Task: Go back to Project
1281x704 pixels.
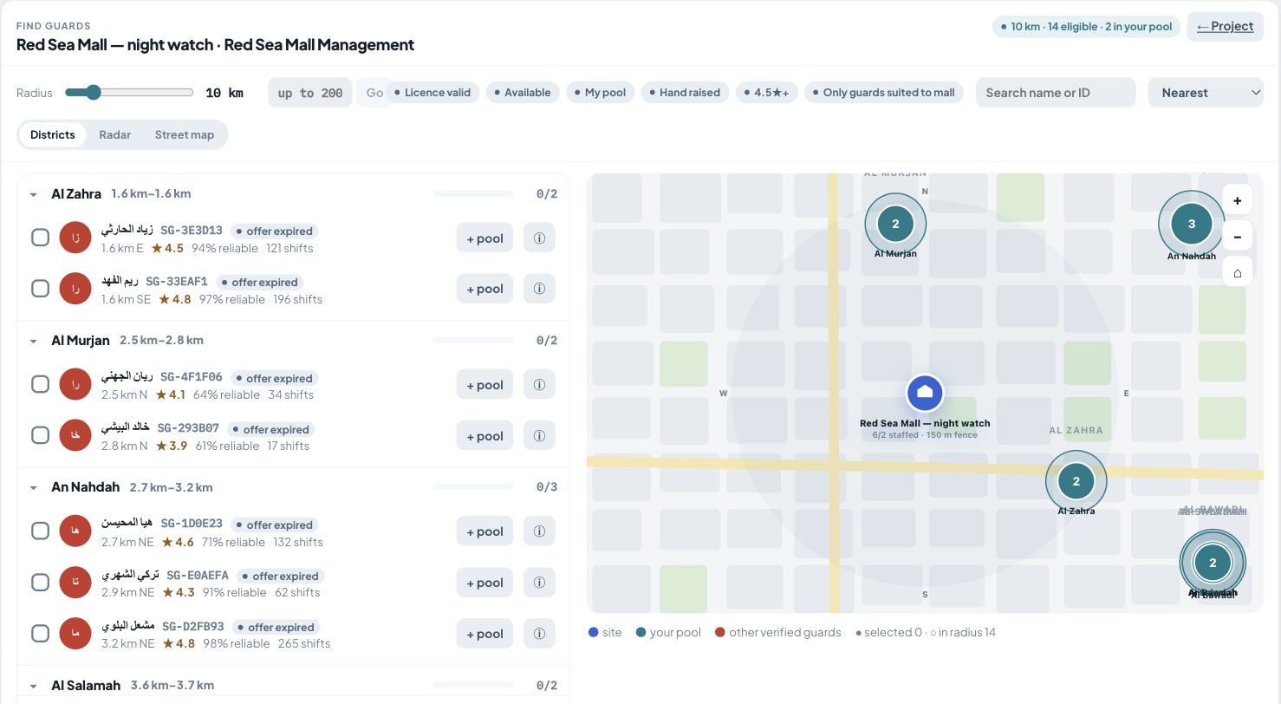Action: tap(1225, 26)
